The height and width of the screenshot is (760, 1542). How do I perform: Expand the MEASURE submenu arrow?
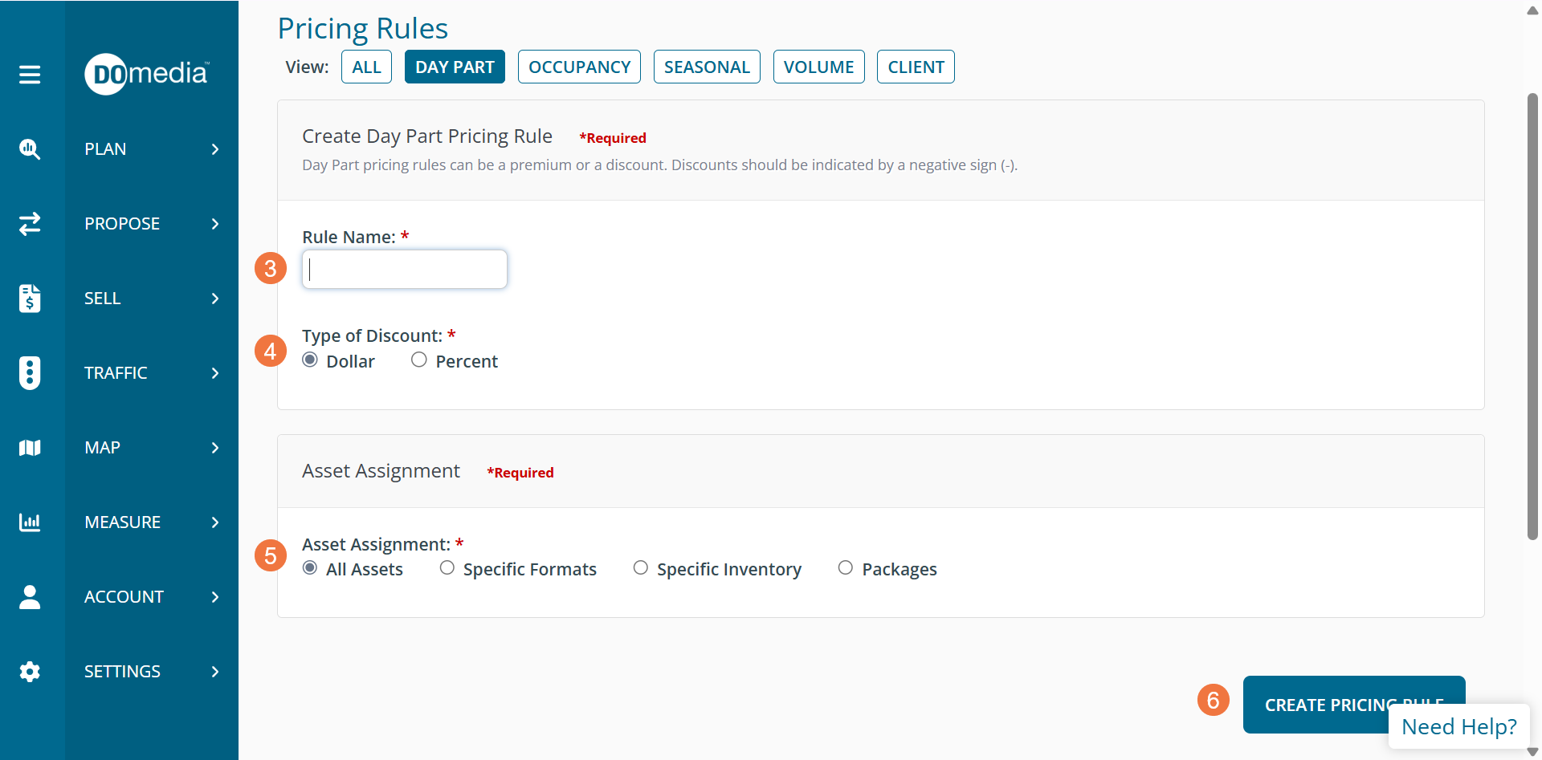tap(214, 522)
